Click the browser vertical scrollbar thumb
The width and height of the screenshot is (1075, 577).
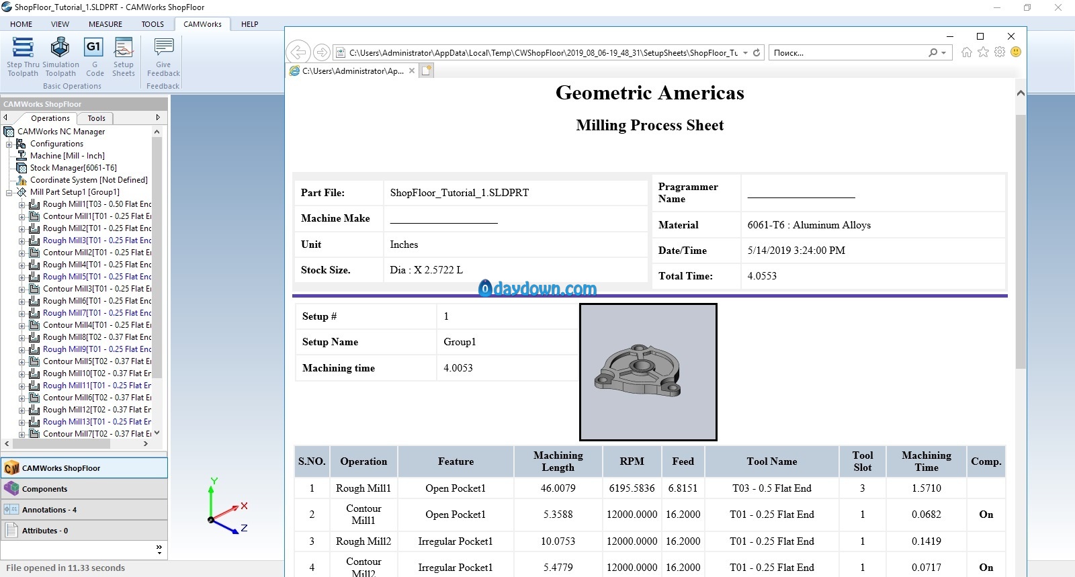point(1021,242)
